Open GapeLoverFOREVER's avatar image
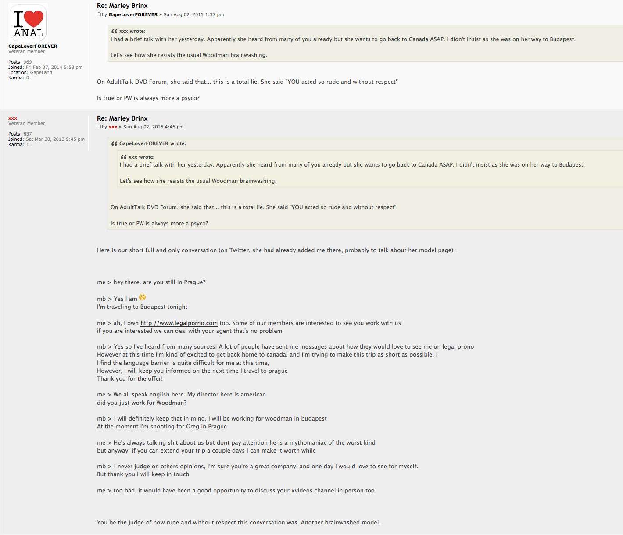This screenshot has height=535, width=623. [x=28, y=23]
